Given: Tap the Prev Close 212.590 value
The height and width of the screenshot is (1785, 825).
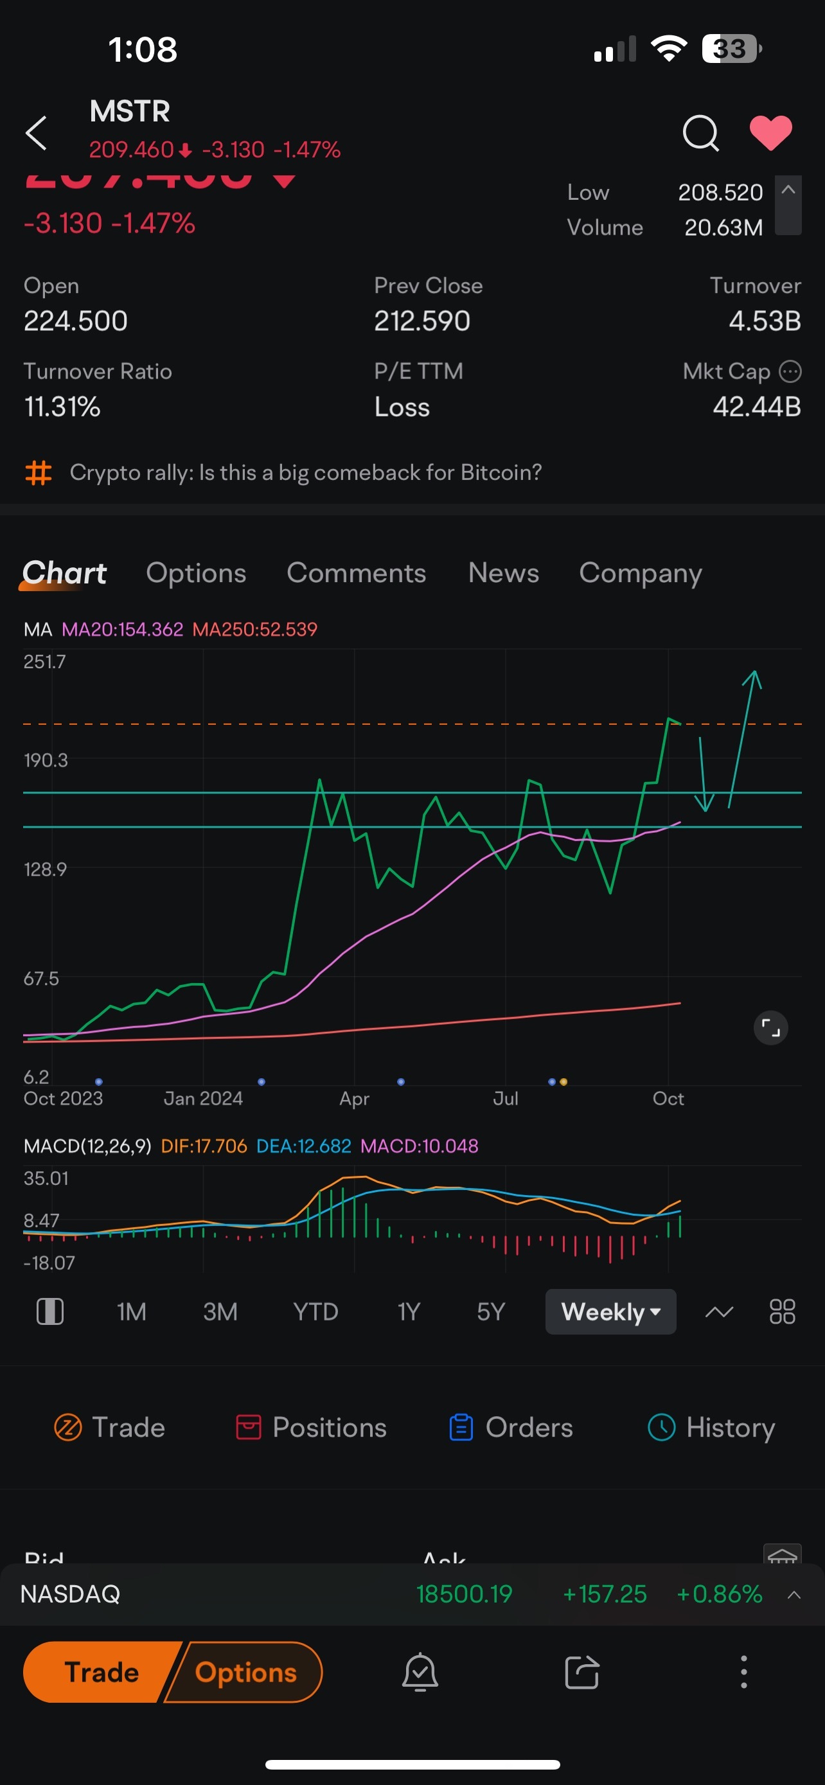Looking at the screenshot, I should (422, 321).
